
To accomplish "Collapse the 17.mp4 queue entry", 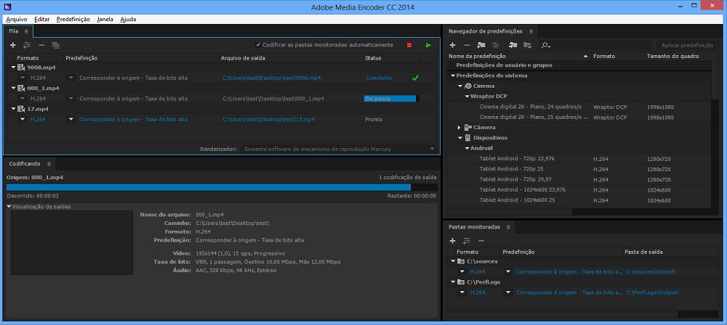I will tap(13, 109).
